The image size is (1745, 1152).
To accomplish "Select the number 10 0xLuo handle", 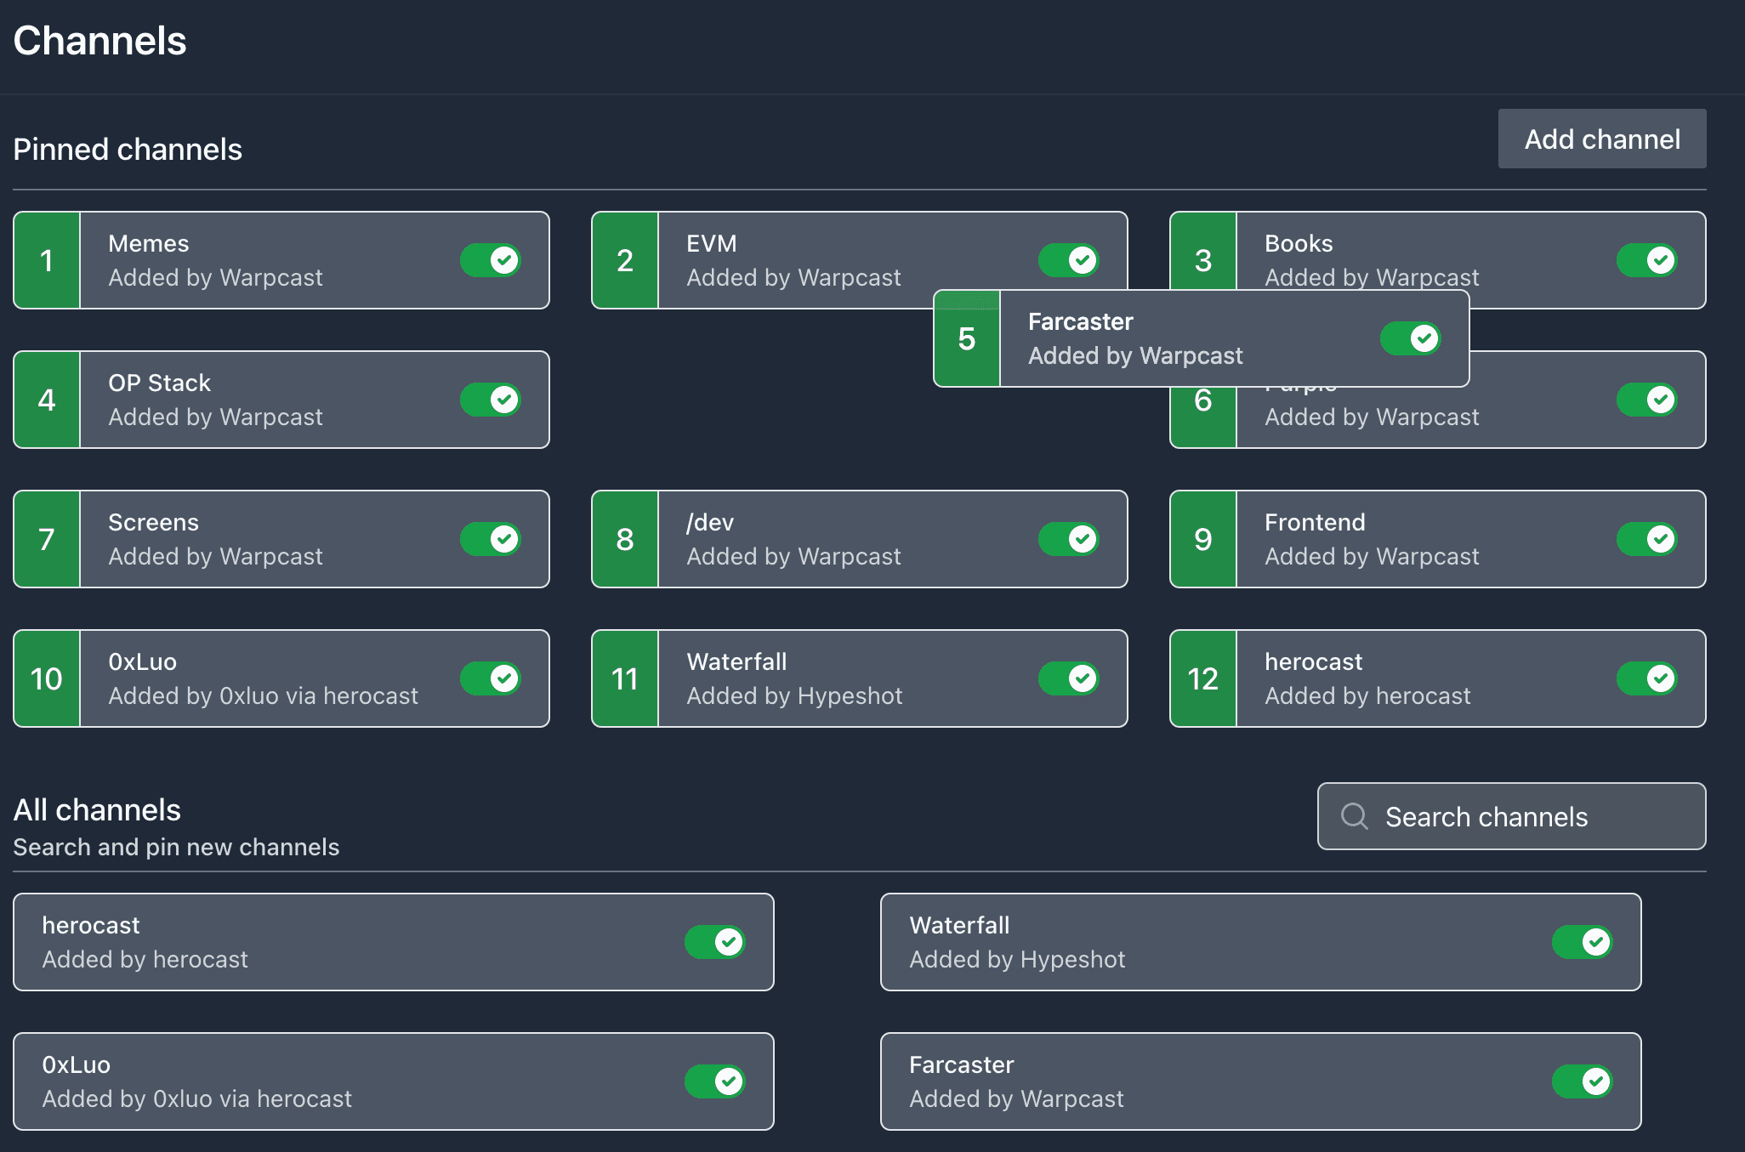I will pos(47,678).
